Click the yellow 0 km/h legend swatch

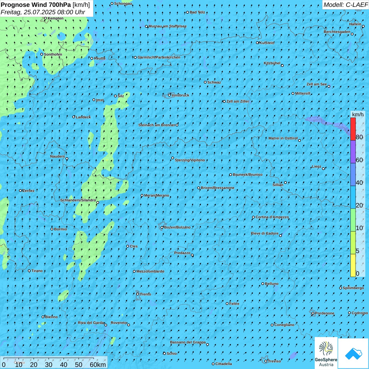[x=353, y=265]
